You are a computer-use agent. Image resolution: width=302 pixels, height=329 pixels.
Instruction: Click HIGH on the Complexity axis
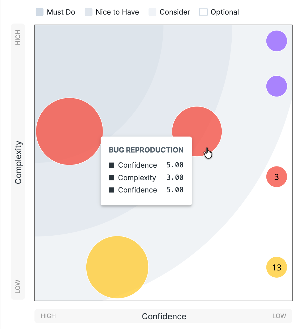point(18,38)
